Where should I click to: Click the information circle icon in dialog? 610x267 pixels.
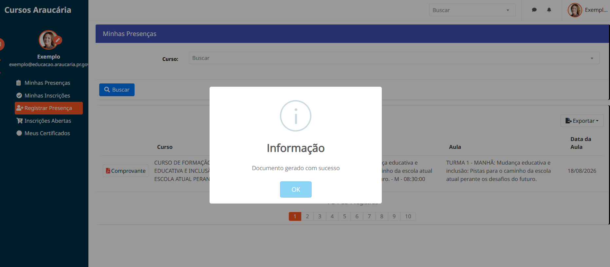click(296, 116)
